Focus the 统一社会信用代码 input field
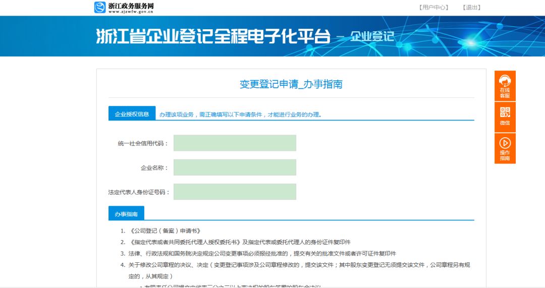This screenshot has height=288, width=545. (235, 143)
